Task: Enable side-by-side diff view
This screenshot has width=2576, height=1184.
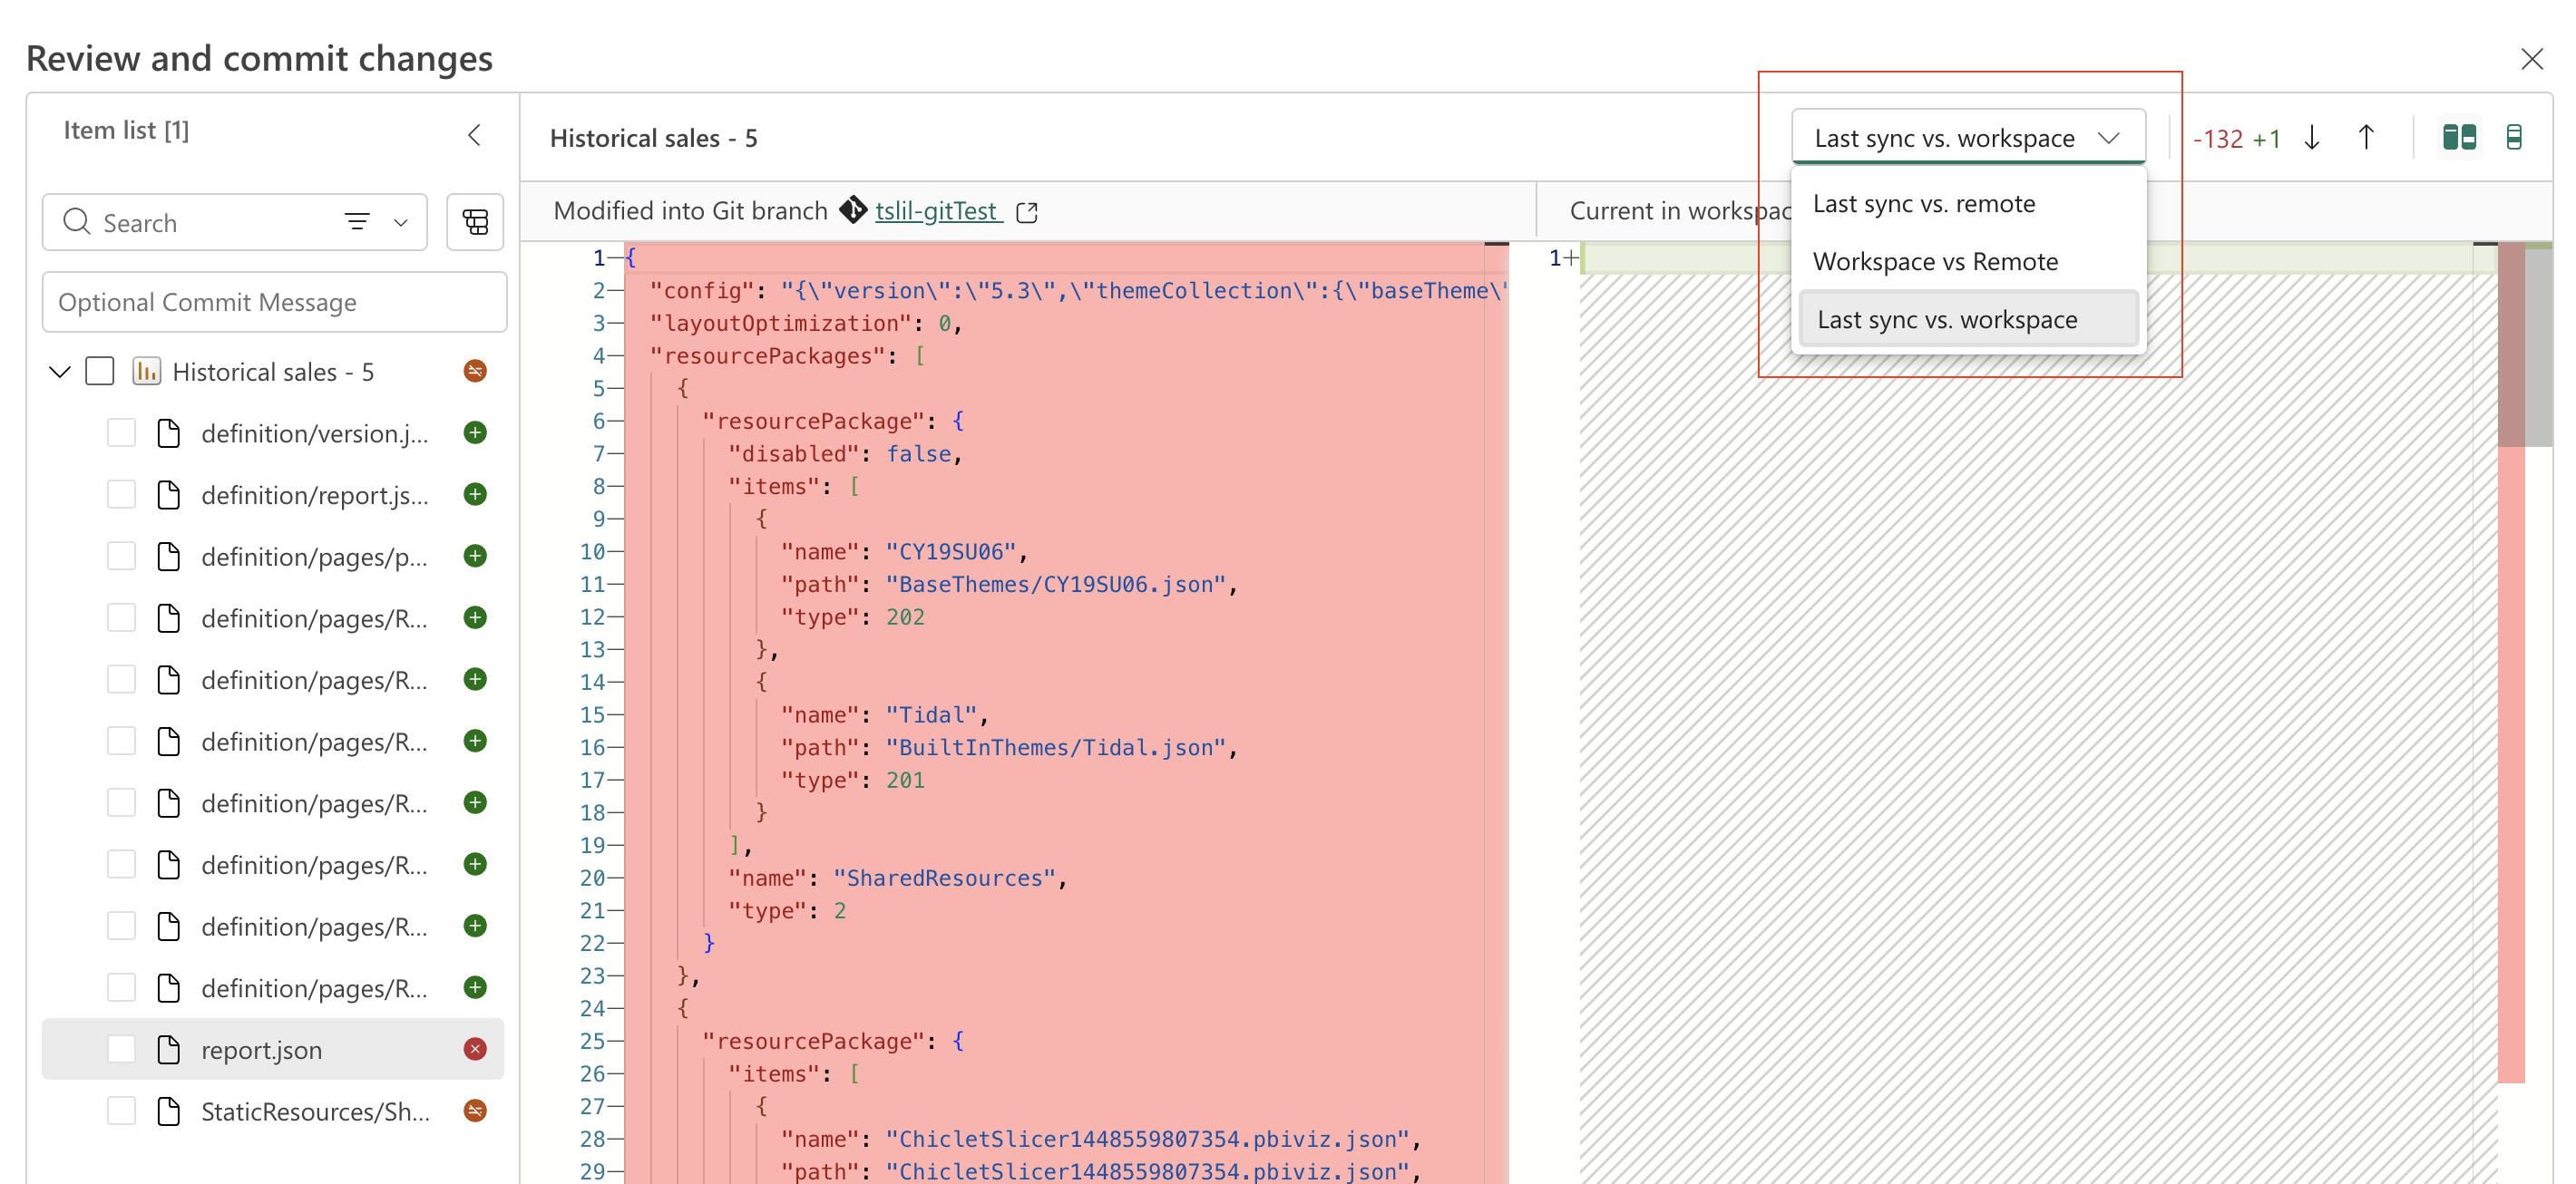Action: (2459, 138)
